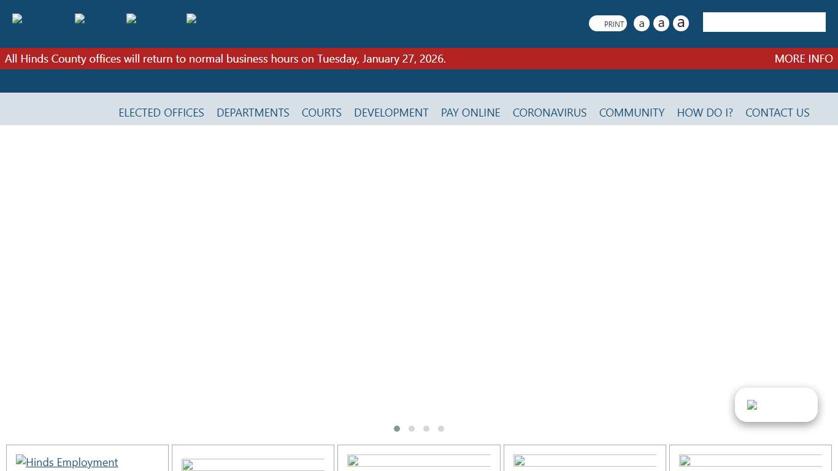Switch to the second carousel slide dot

tap(412, 429)
